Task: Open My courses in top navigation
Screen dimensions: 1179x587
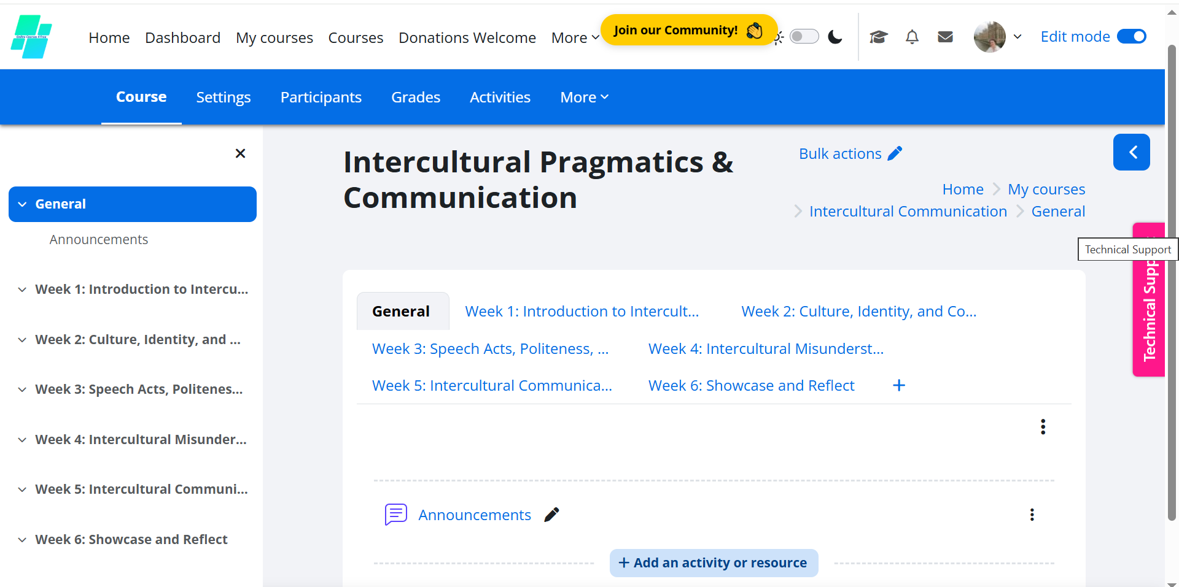Action: coord(274,38)
